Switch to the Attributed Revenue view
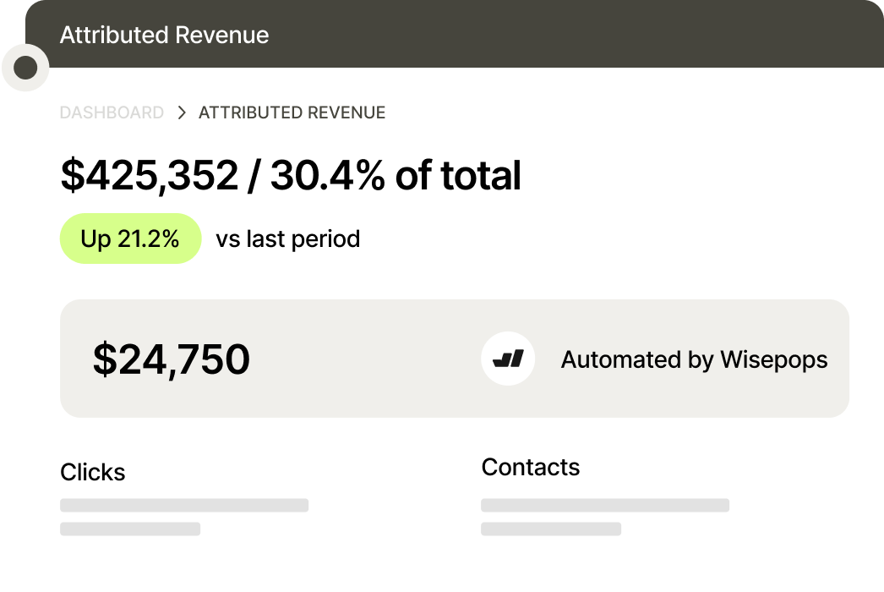This screenshot has width=884, height=592. click(x=291, y=111)
